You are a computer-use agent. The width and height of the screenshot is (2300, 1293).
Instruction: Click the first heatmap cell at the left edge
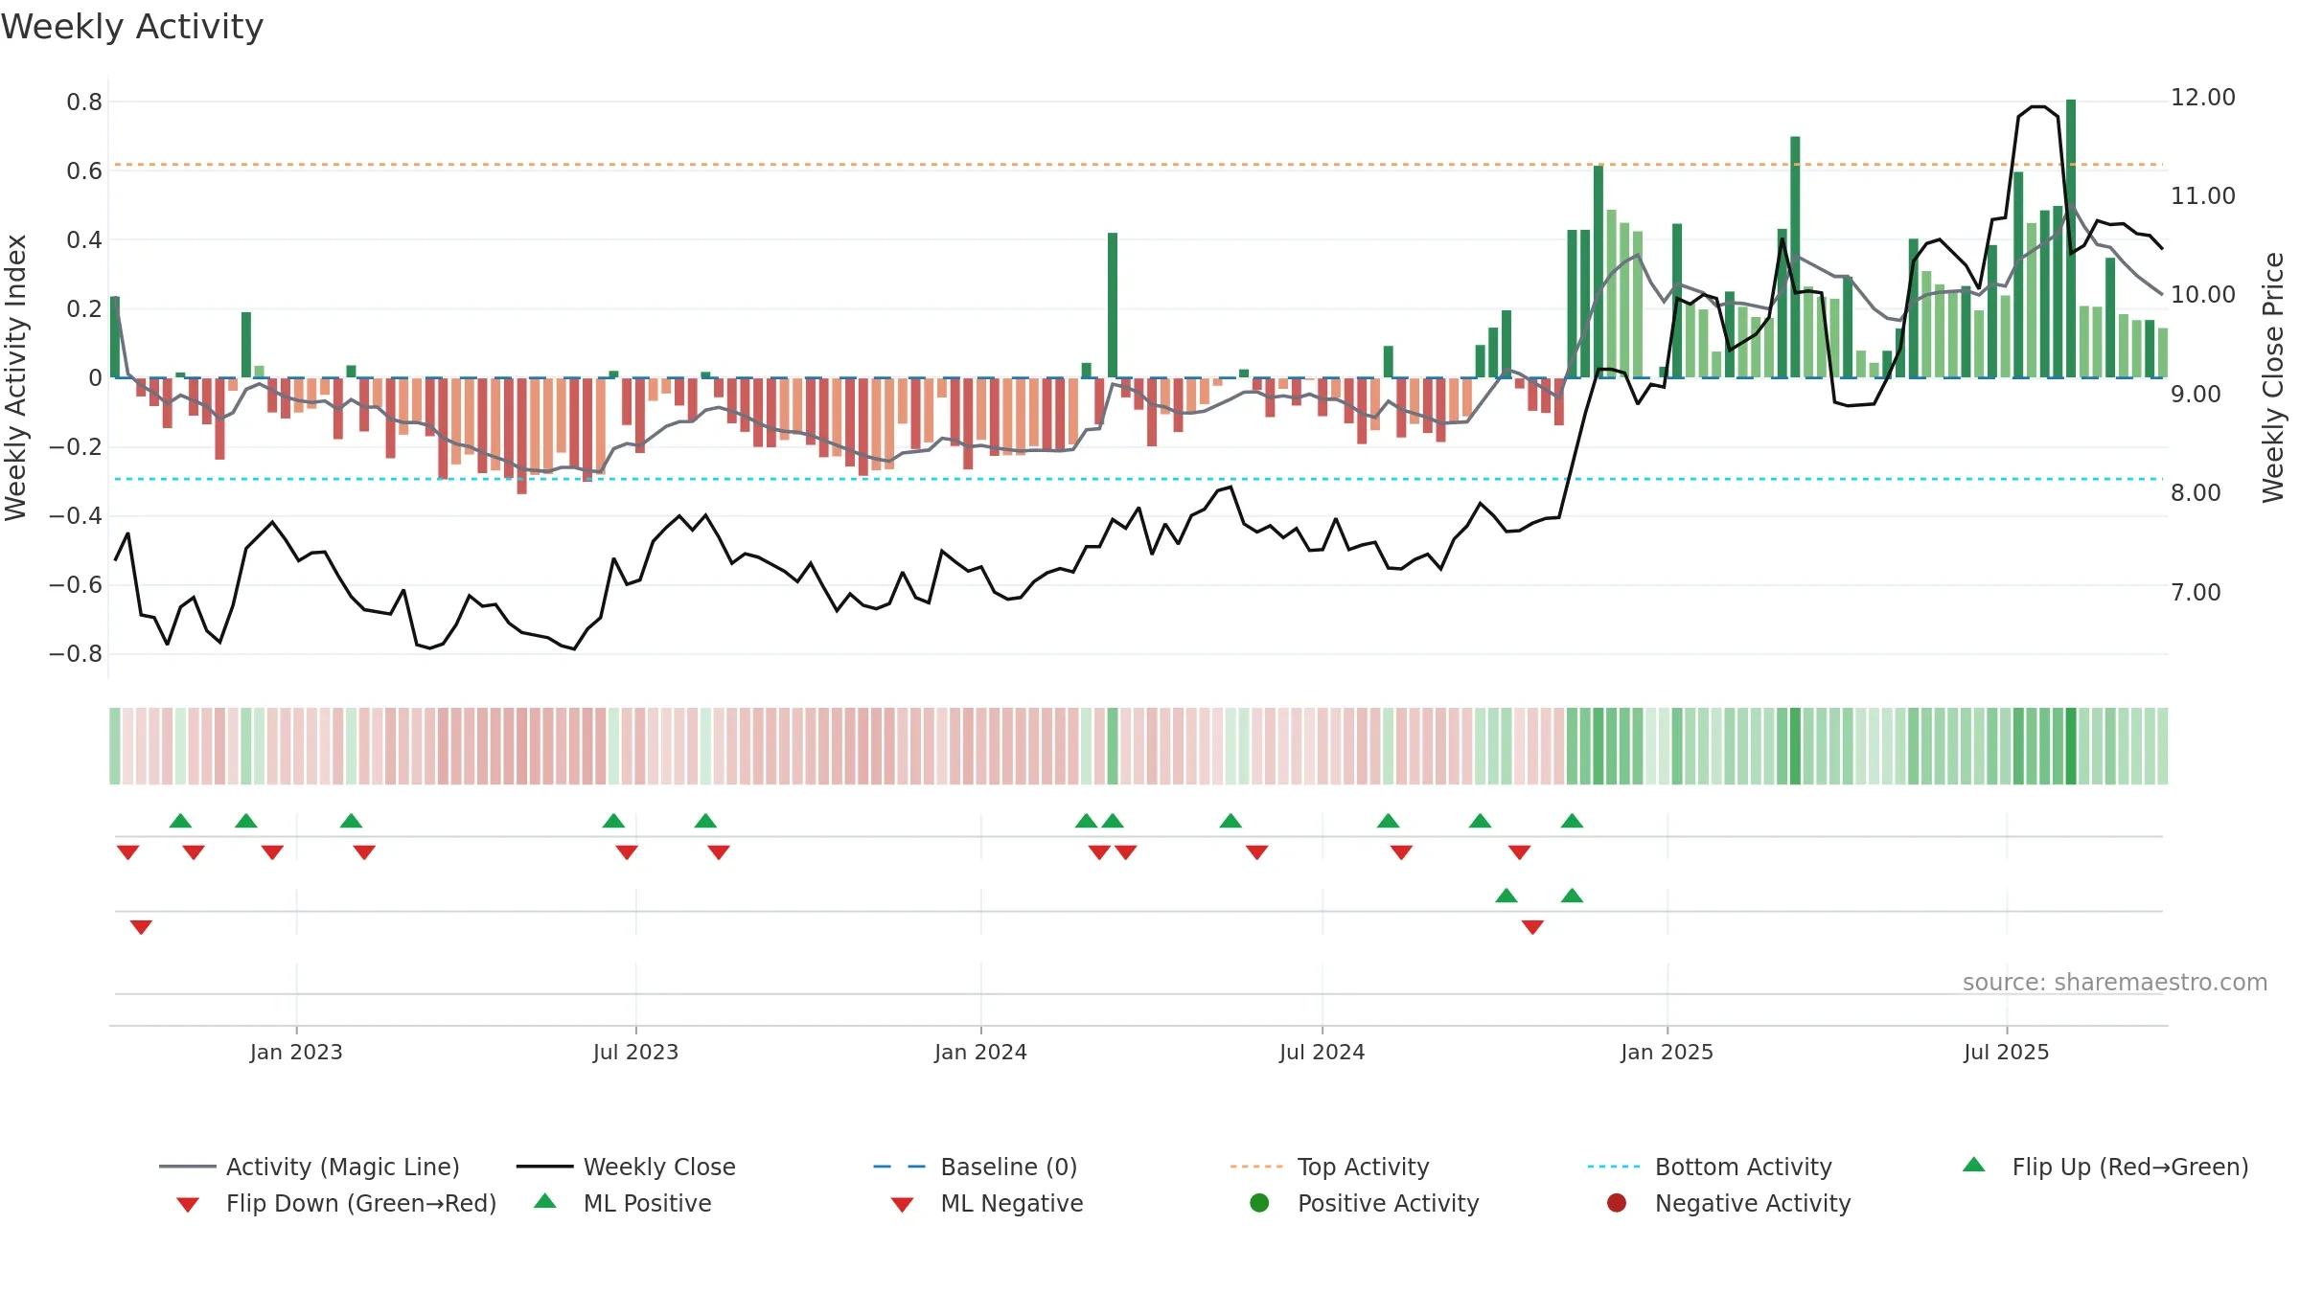[115, 746]
